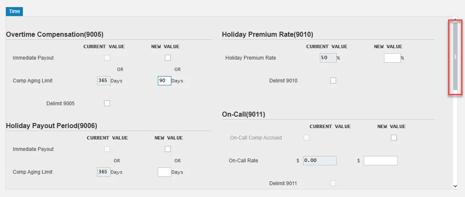Screen dimensions: 465x197
Task: Click new Holiday Premium Rate percent field
Action: [x=392, y=57]
